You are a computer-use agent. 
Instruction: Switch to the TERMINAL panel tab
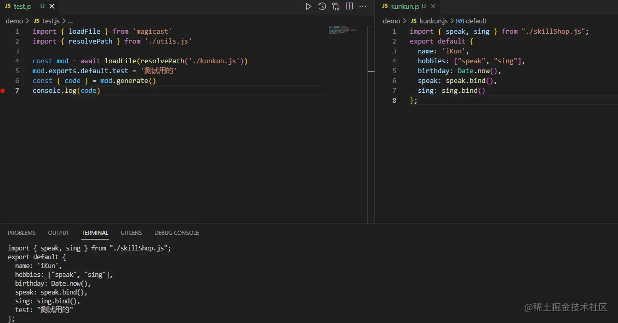(x=95, y=233)
